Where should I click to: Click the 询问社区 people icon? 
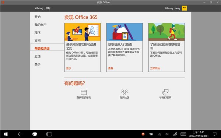click(x=124, y=92)
